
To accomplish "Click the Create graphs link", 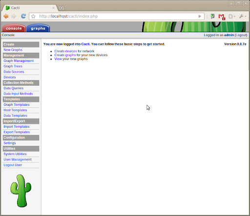I will (x=65, y=55).
